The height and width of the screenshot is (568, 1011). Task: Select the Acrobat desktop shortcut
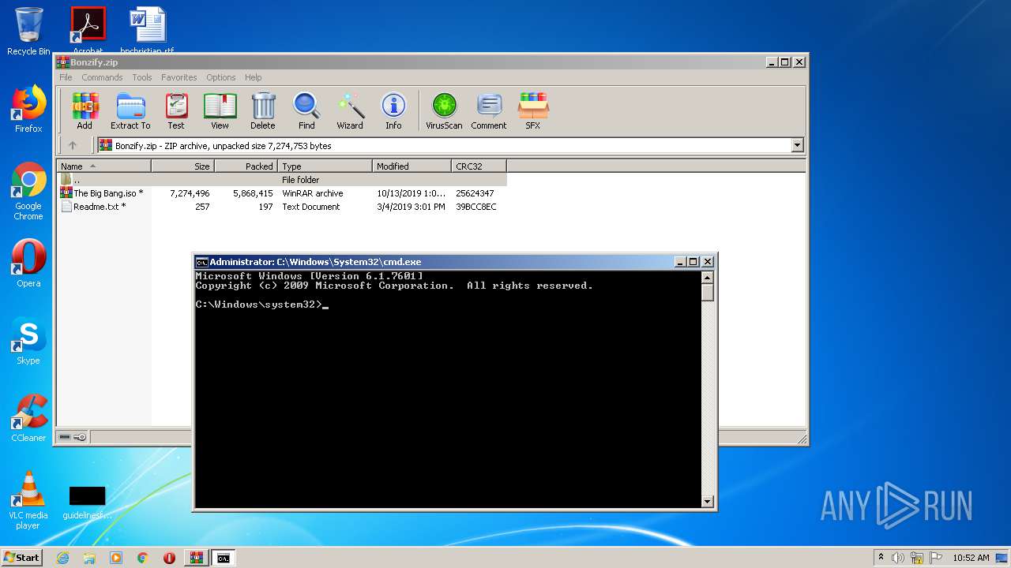pyautogui.click(x=88, y=30)
